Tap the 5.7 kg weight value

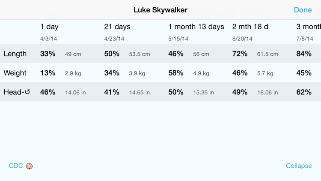coord(265,73)
